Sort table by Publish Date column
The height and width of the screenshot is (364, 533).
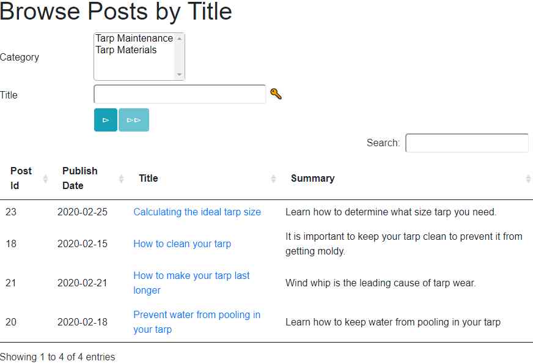[x=79, y=178]
